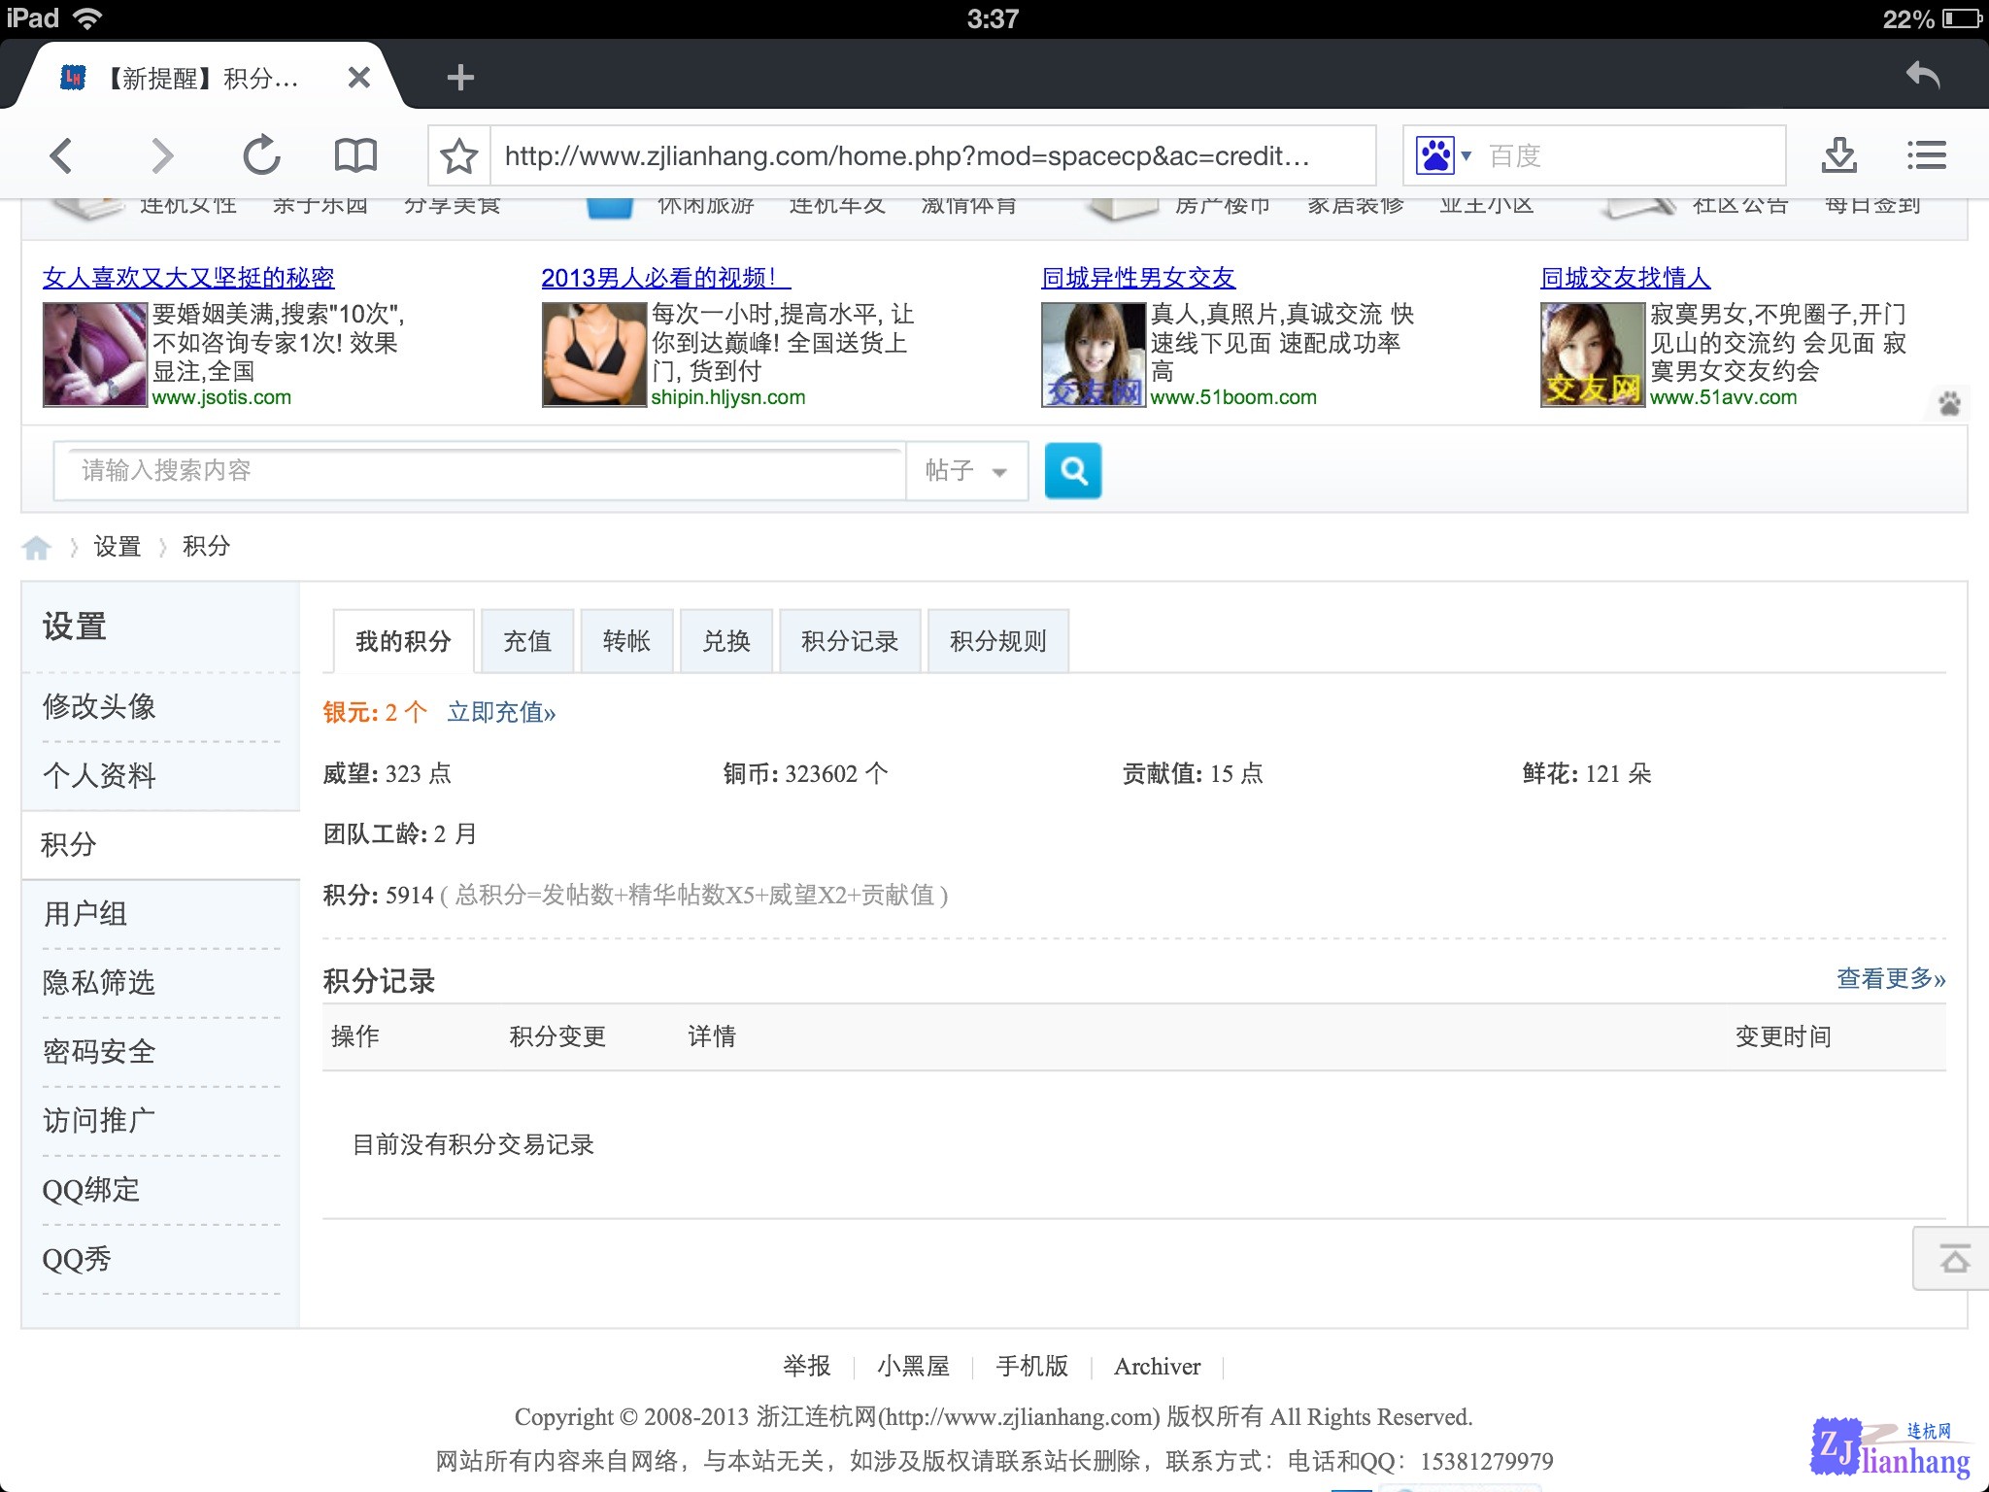Image resolution: width=1989 pixels, height=1492 pixels.
Task: Open ad link 2013男人必看的视频!
Action: [665, 278]
